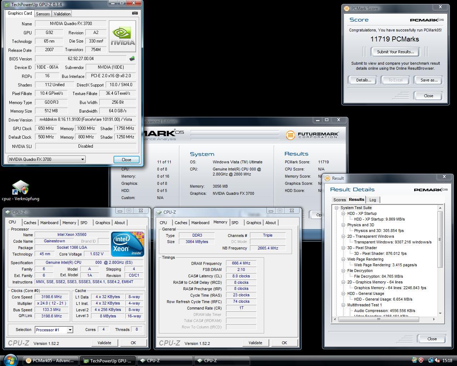Switch to the Sensors tab in GPU-Z
This screenshot has height=366, width=457.
pyautogui.click(x=43, y=14)
